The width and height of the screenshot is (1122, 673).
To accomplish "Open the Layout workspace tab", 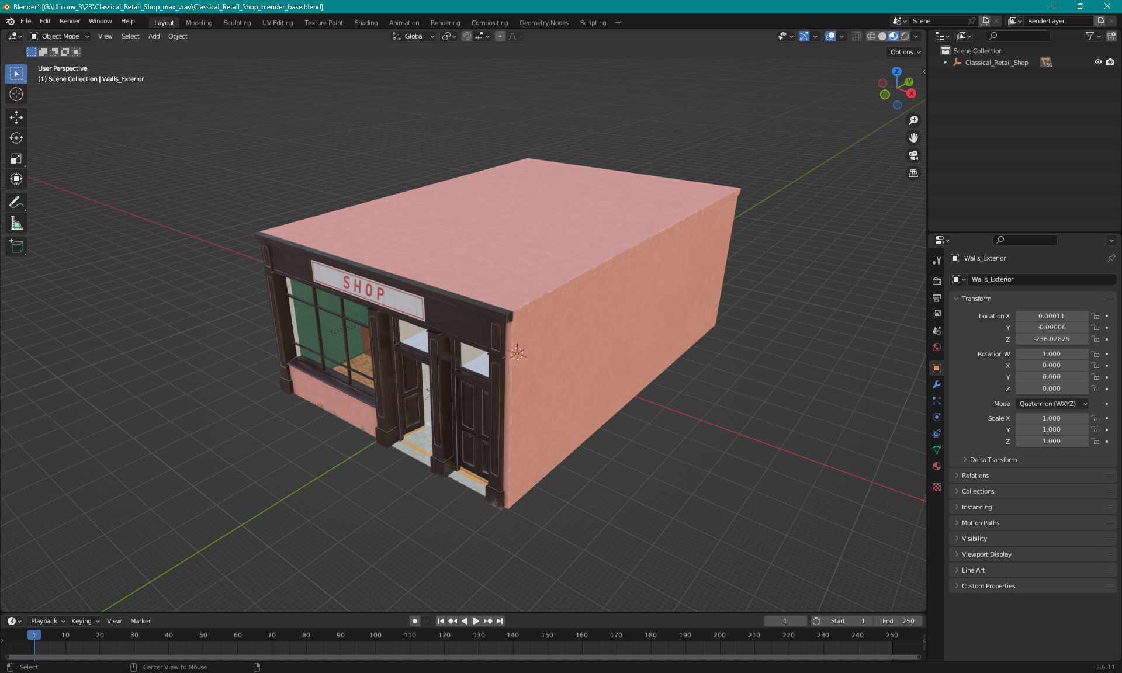I will 164,22.
